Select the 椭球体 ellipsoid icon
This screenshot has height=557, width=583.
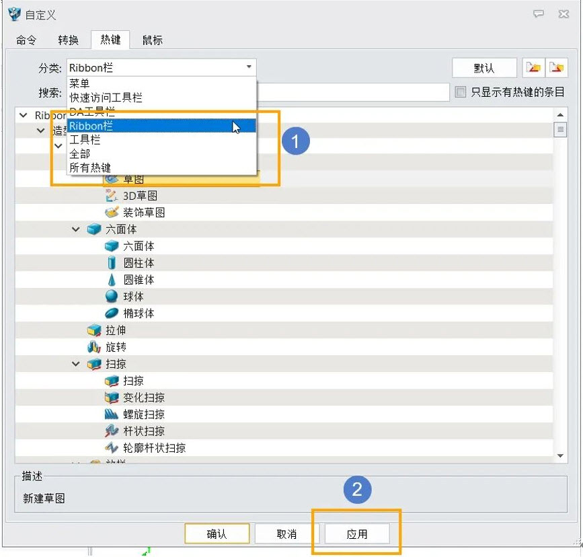(112, 313)
